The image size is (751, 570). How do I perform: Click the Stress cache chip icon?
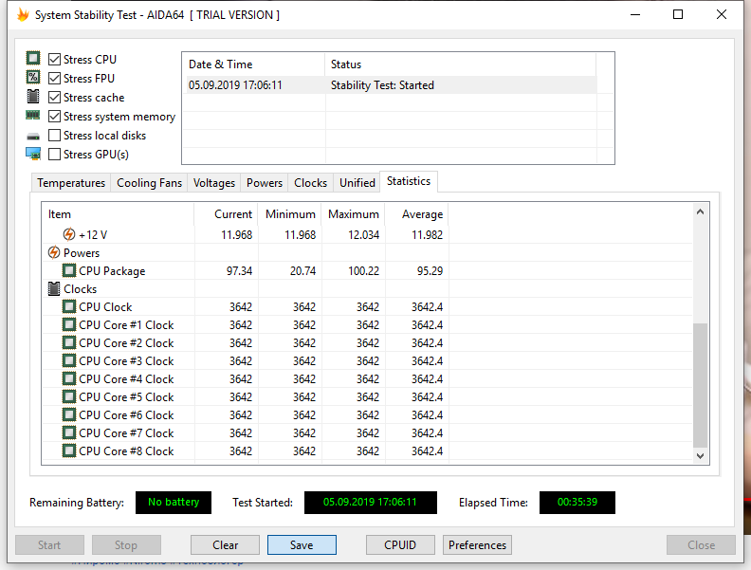tap(33, 97)
